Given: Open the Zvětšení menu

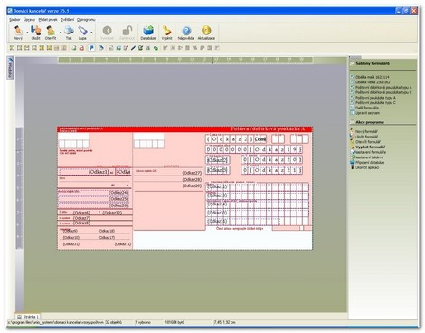Looking at the screenshot, I should click(x=67, y=20).
